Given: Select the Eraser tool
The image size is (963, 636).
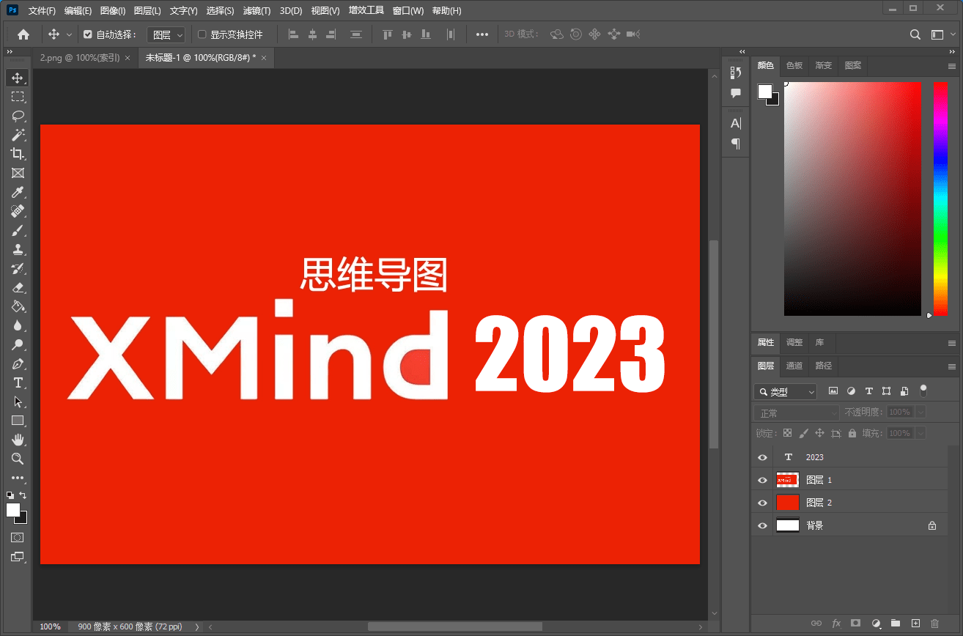Looking at the screenshot, I should point(18,287).
